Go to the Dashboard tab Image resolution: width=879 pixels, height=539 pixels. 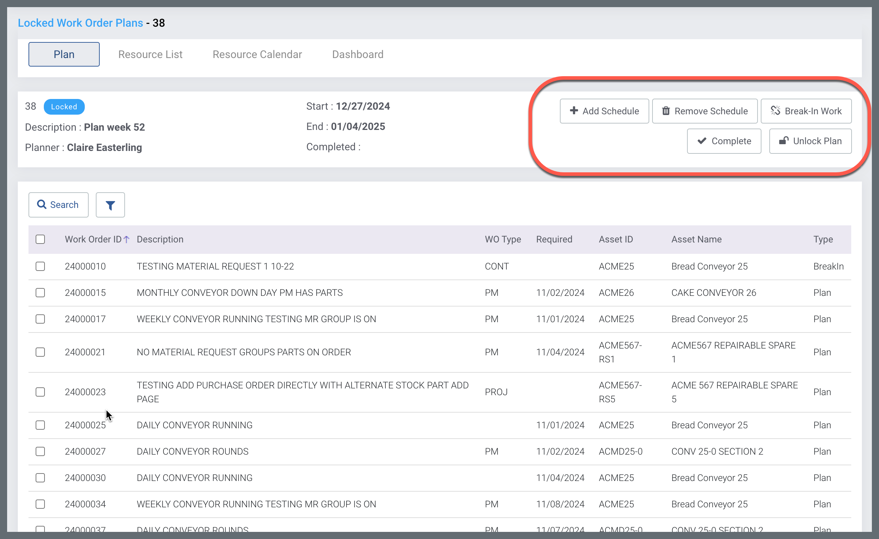click(x=358, y=54)
